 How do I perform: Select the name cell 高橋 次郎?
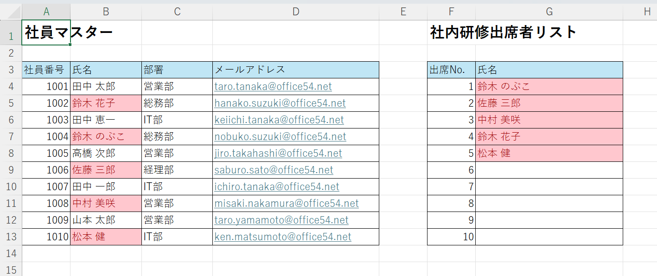[106, 153]
